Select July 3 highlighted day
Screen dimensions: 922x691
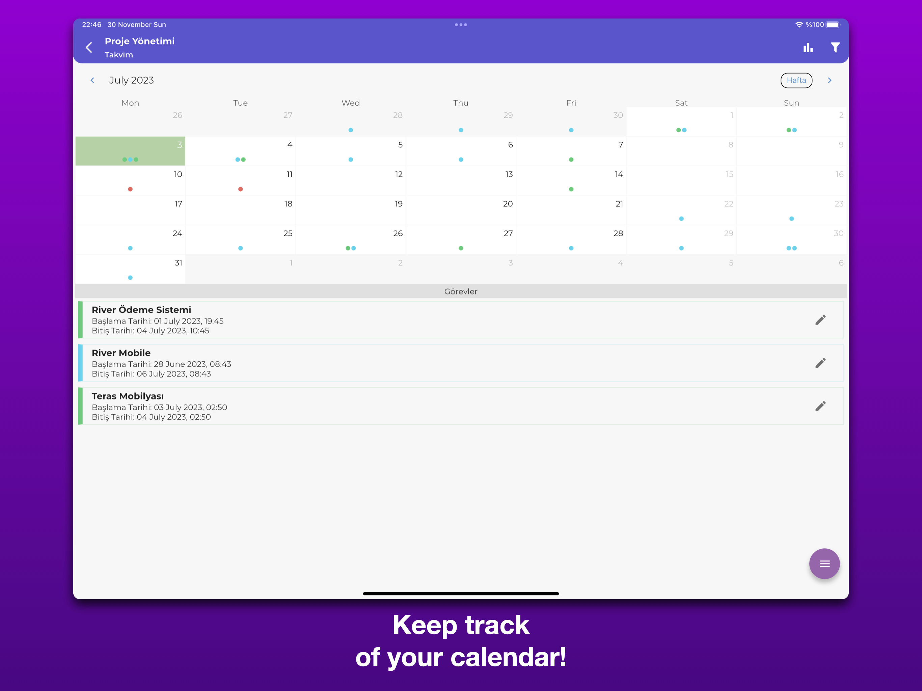(x=130, y=151)
